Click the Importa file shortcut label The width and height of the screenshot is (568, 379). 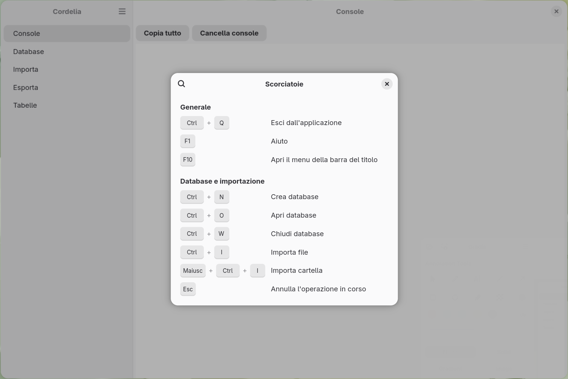tap(289, 252)
